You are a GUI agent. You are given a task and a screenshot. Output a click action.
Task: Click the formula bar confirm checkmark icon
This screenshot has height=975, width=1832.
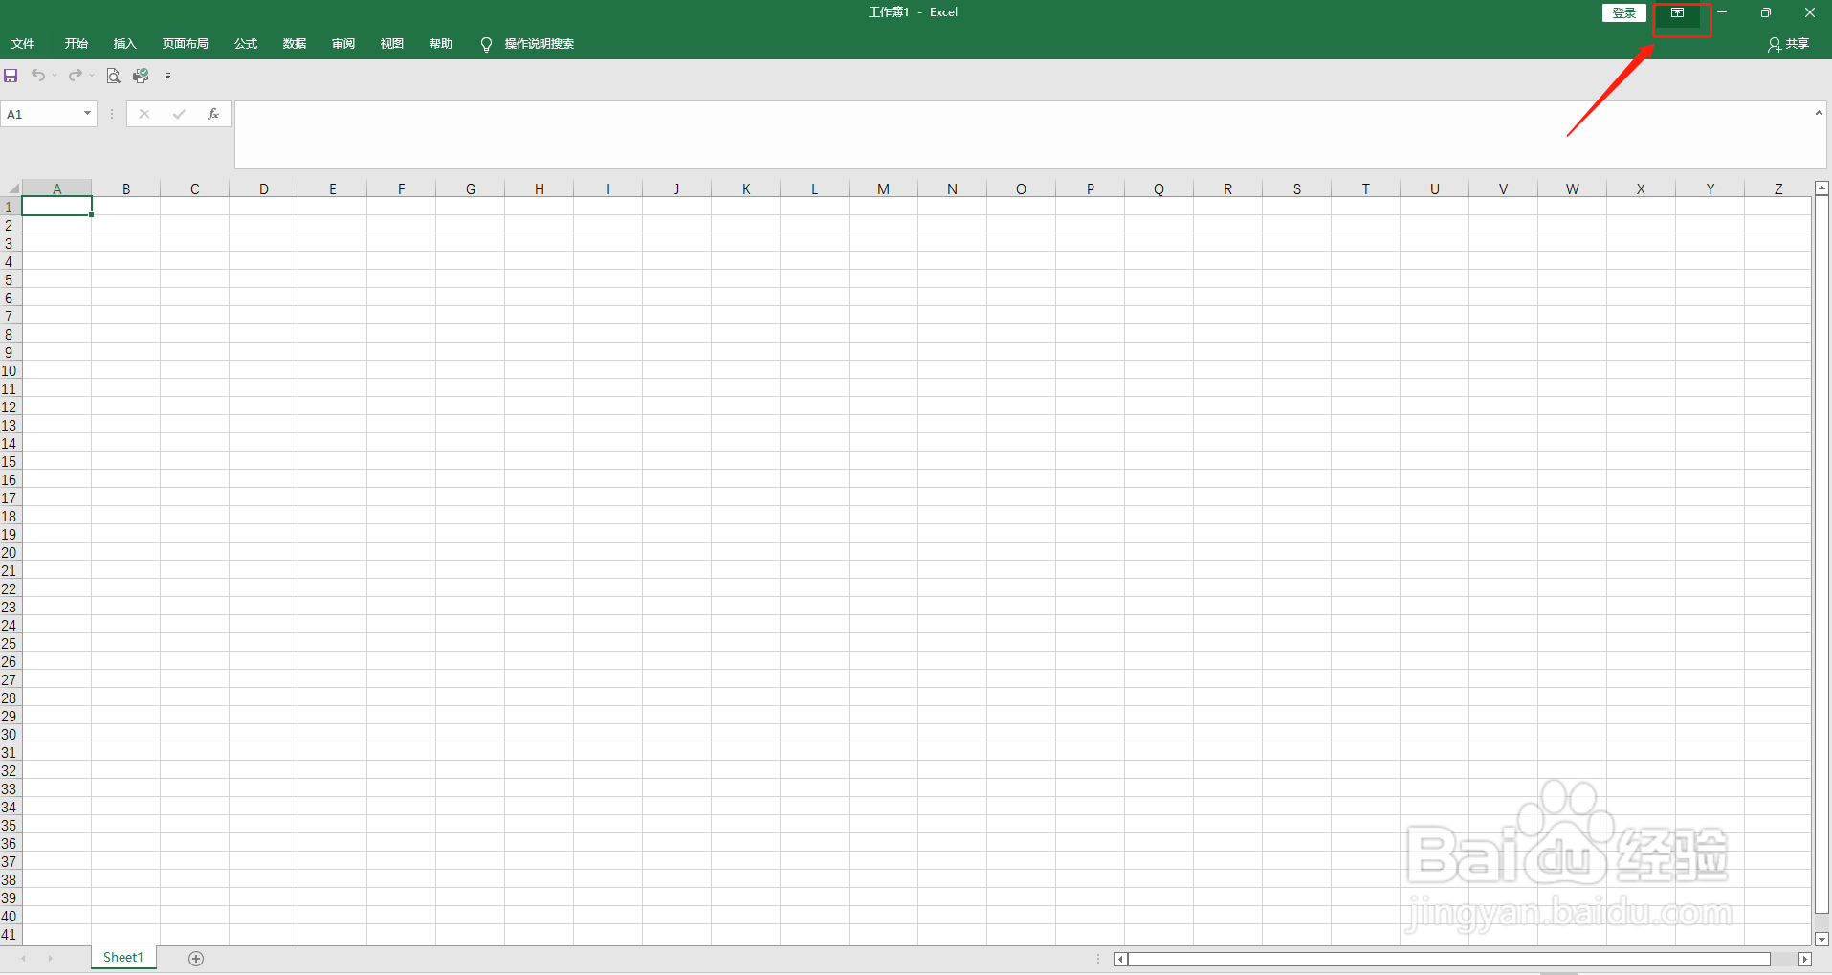(x=179, y=114)
